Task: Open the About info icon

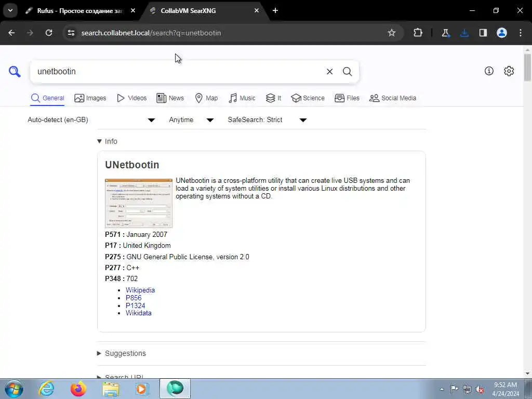Action: 489,71
